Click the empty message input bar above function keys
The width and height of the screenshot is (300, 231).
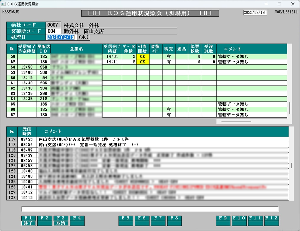150,209
